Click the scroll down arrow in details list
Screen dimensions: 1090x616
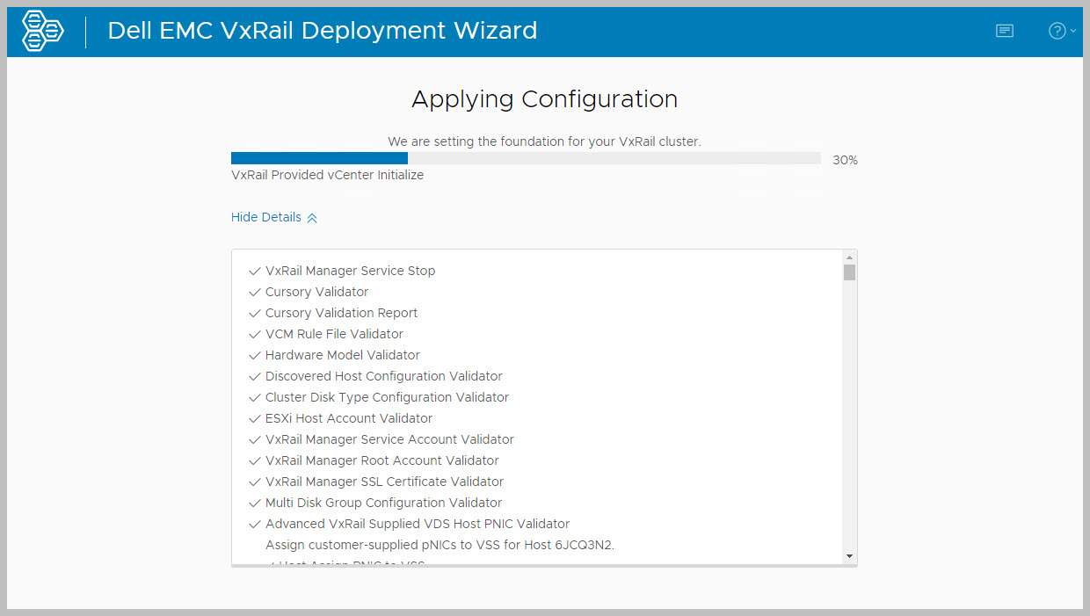coord(849,555)
